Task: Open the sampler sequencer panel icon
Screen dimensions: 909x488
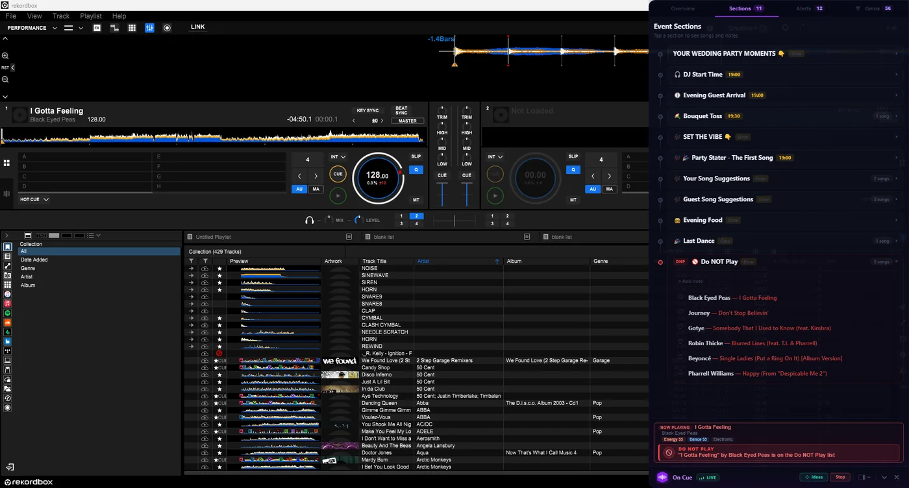Action: [115, 28]
